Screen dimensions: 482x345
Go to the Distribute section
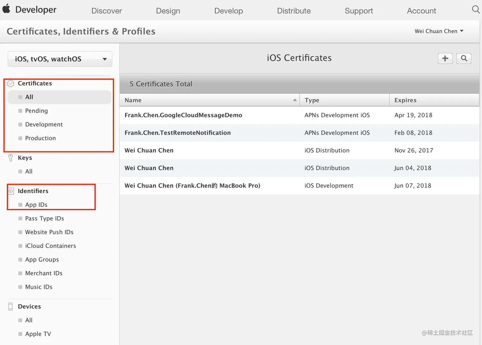[294, 11]
